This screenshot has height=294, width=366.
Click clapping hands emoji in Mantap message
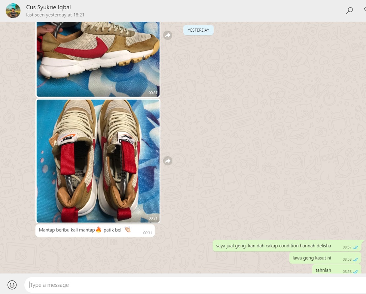[x=128, y=230]
